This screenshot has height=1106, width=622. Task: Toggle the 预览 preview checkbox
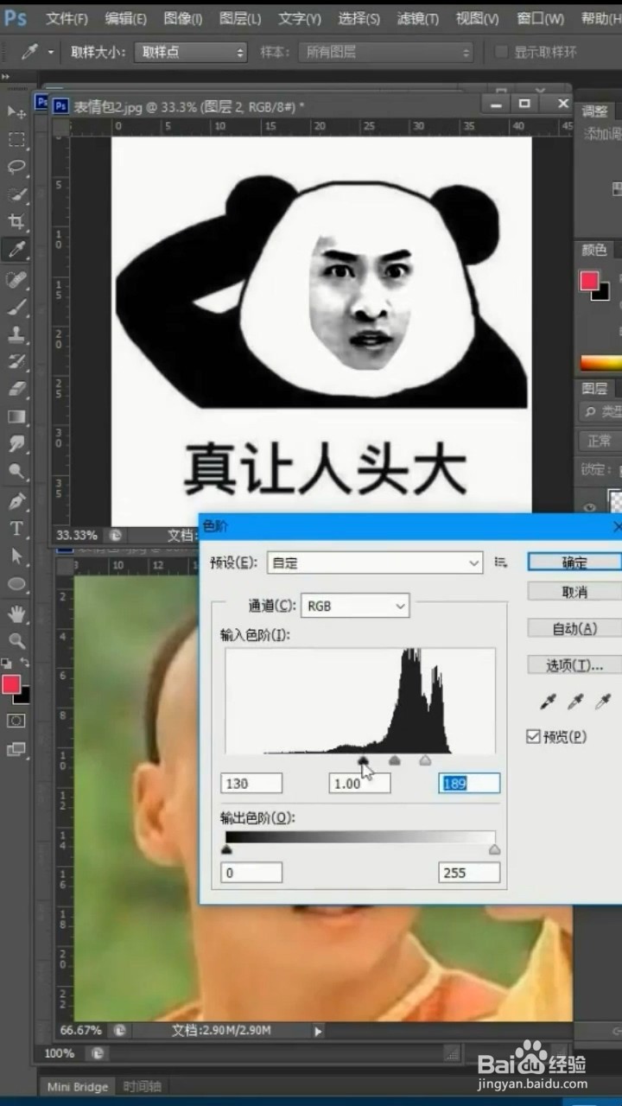(x=533, y=736)
